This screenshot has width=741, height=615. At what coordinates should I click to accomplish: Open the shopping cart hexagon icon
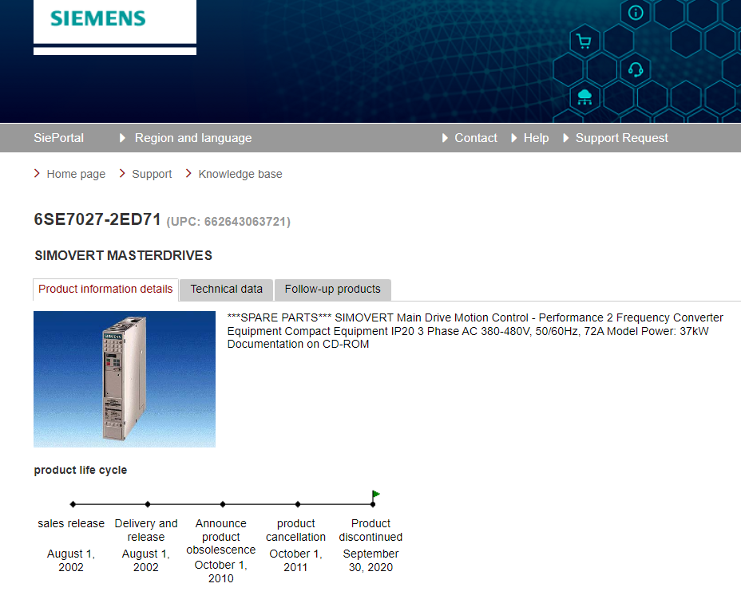584,41
